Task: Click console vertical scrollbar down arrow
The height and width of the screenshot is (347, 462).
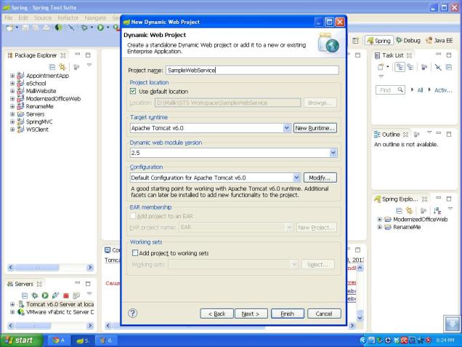Action: pyautogui.click(x=360, y=318)
